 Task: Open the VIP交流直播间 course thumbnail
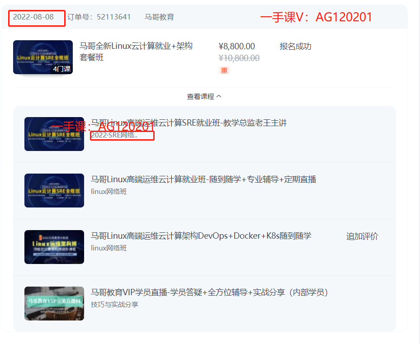point(54,304)
